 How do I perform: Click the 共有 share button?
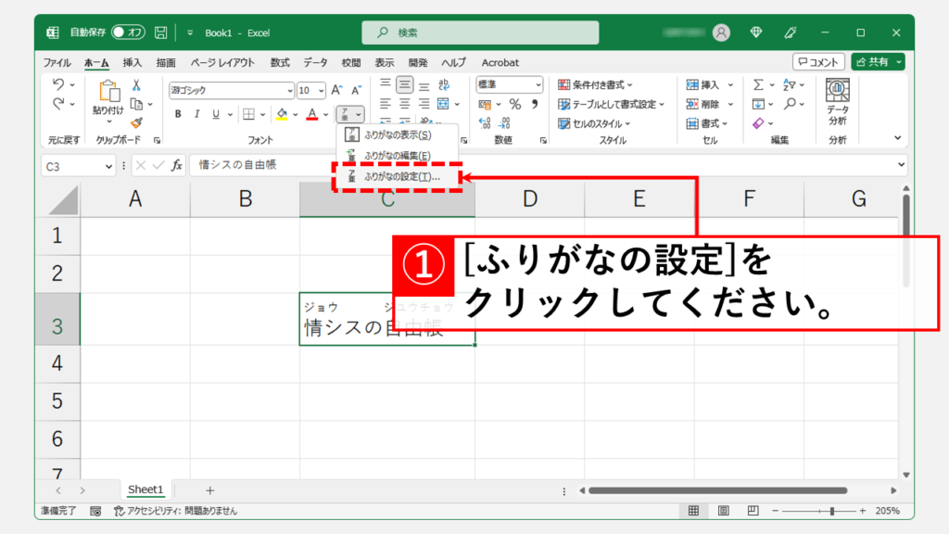[877, 62]
